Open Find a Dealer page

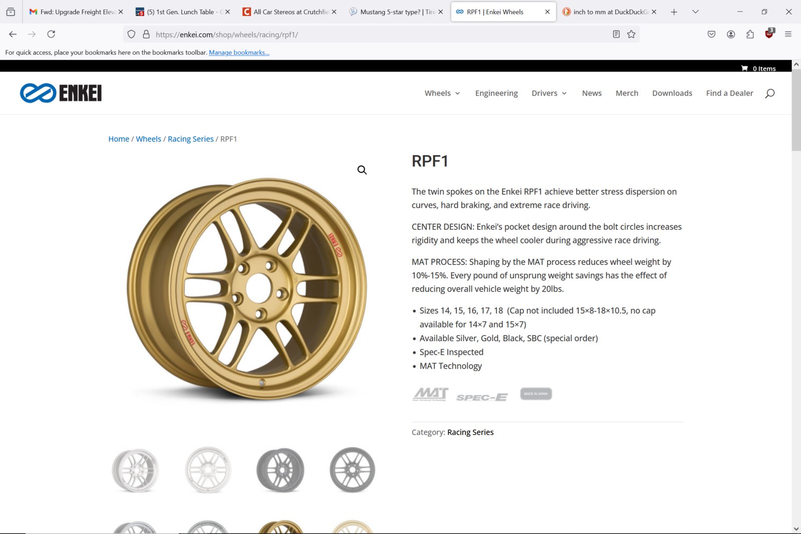pos(729,93)
